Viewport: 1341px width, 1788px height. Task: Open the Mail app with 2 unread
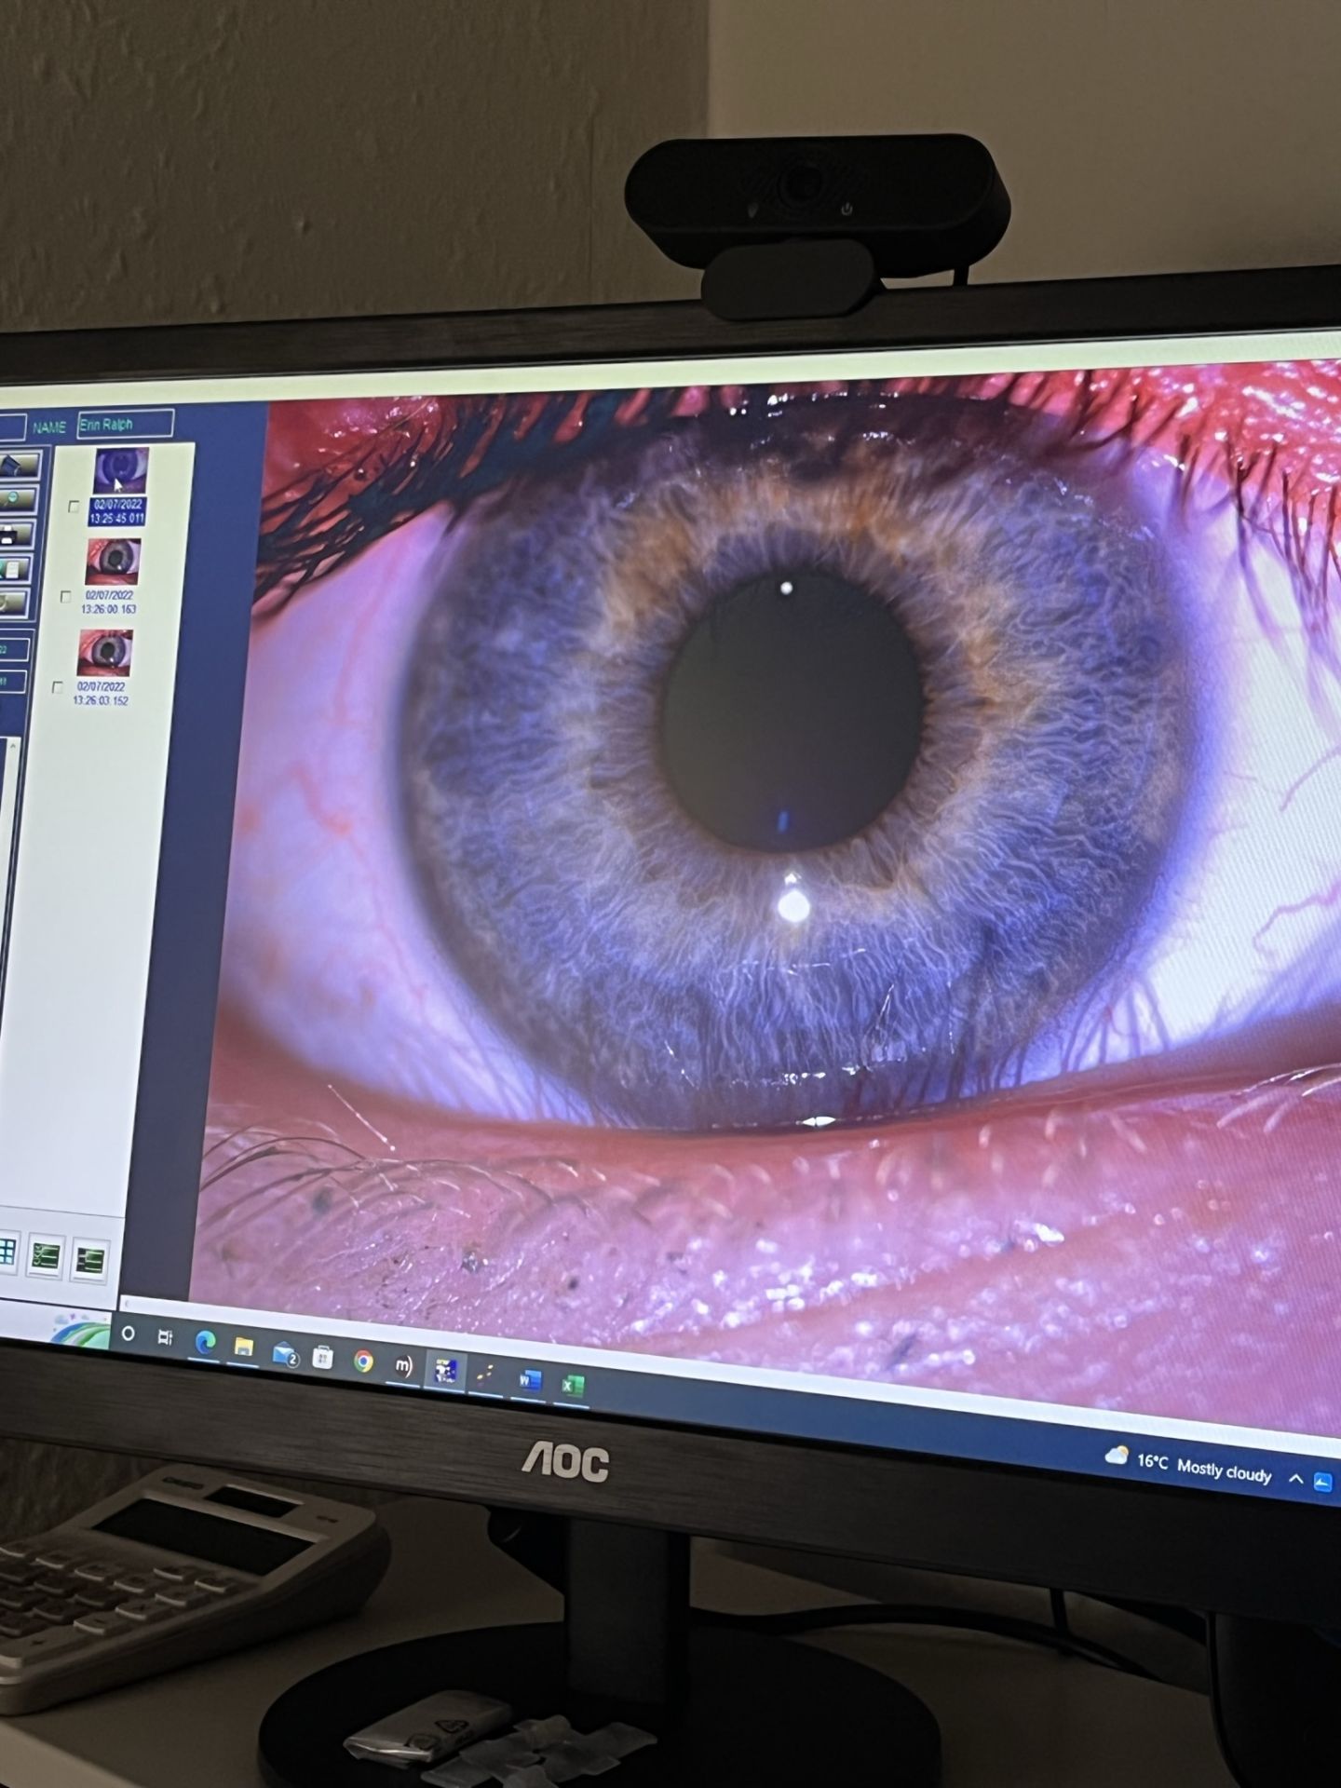pos(284,1353)
